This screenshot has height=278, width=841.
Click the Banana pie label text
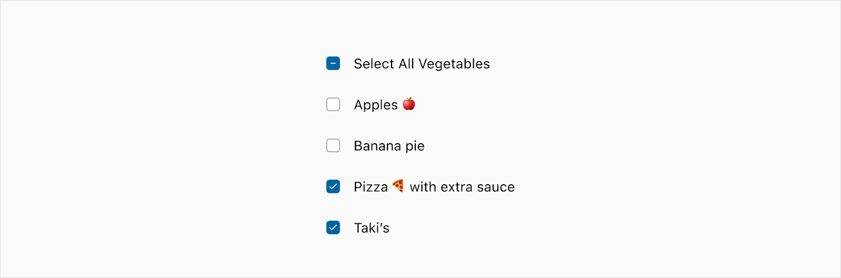(x=389, y=146)
